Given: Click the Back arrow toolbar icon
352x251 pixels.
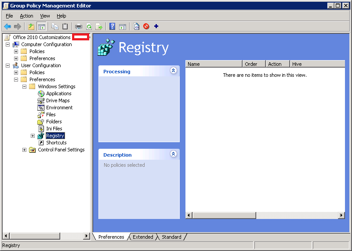Looking at the screenshot, I should (x=7, y=27).
